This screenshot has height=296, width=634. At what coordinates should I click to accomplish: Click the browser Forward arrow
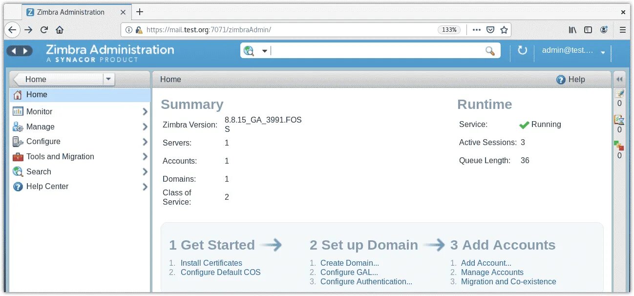pos(28,30)
